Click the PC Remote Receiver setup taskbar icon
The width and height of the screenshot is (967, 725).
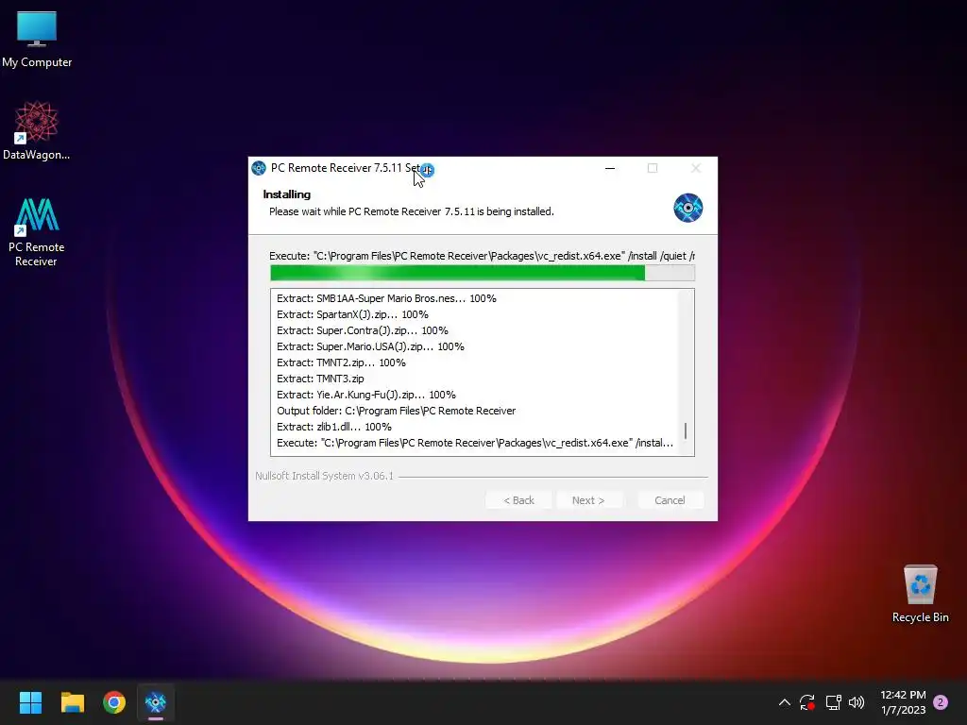156,702
